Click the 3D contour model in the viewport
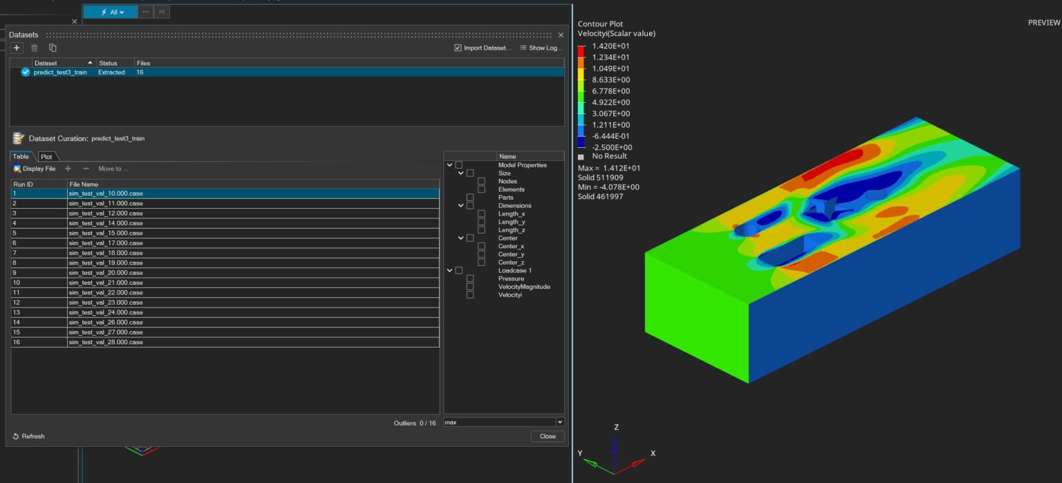The width and height of the screenshot is (1062, 483). coord(832,249)
